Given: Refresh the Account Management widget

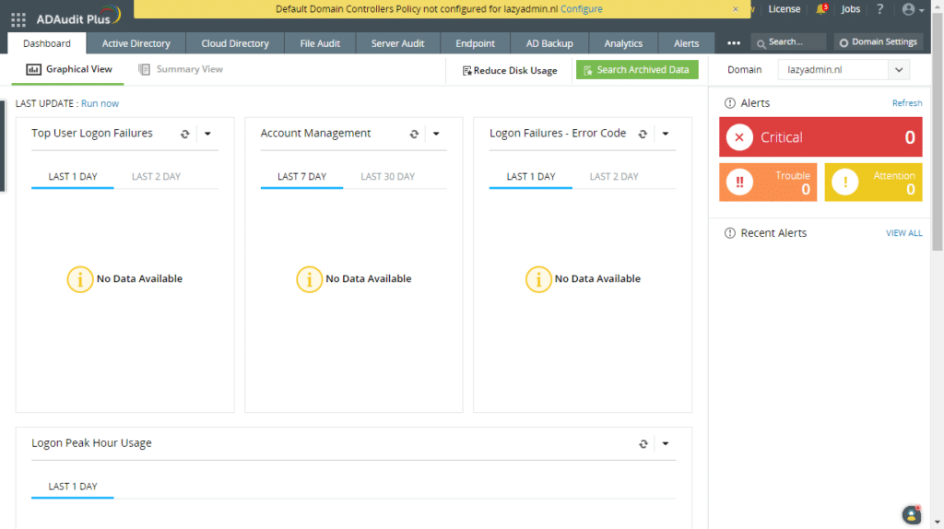Looking at the screenshot, I should [414, 135].
